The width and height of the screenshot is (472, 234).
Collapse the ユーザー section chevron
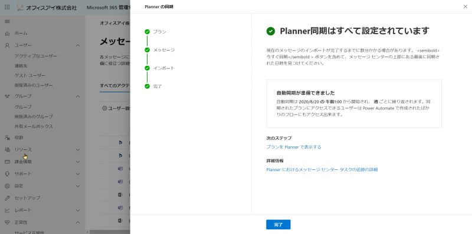pos(78,46)
